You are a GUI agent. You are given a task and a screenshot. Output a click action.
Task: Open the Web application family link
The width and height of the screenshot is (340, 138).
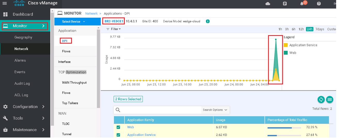click(131, 127)
